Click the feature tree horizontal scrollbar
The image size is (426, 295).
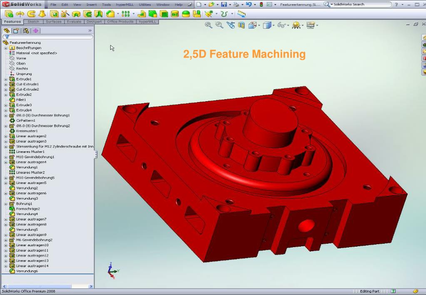[48, 286]
